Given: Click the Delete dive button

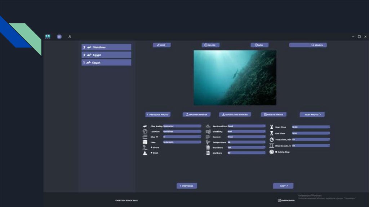Looking at the screenshot, I should 210,45.
